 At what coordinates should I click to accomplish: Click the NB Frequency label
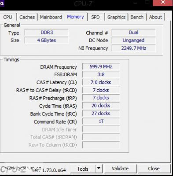(93, 48)
